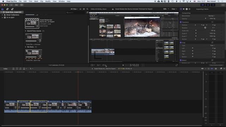Select the Scale Rotate Ken Burns project thumbnail

click(x=32, y=23)
